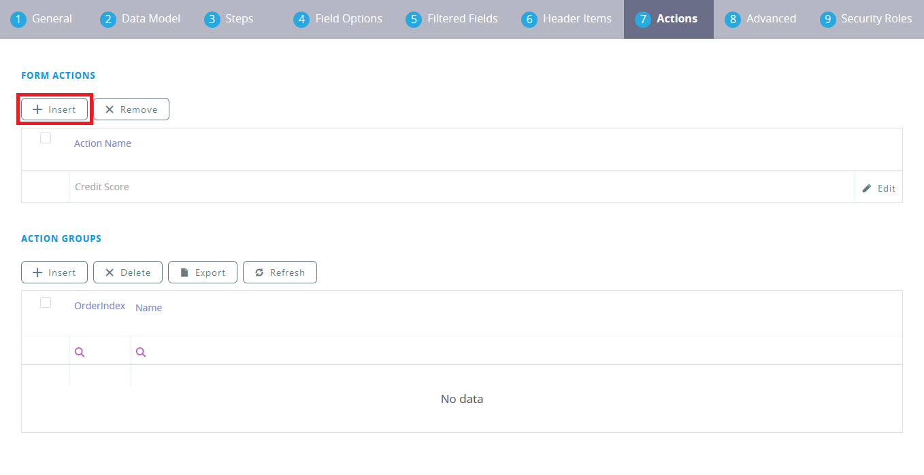Toggle the select-all checkbox above Action Name
The image size is (924, 475).
click(x=46, y=137)
